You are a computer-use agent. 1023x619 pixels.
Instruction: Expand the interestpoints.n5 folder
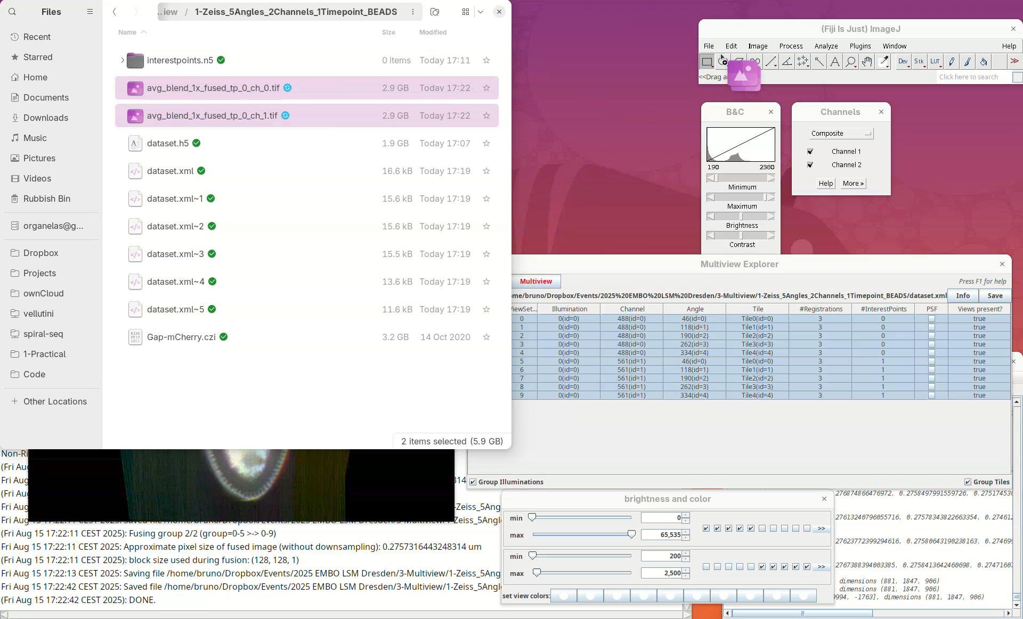(123, 60)
